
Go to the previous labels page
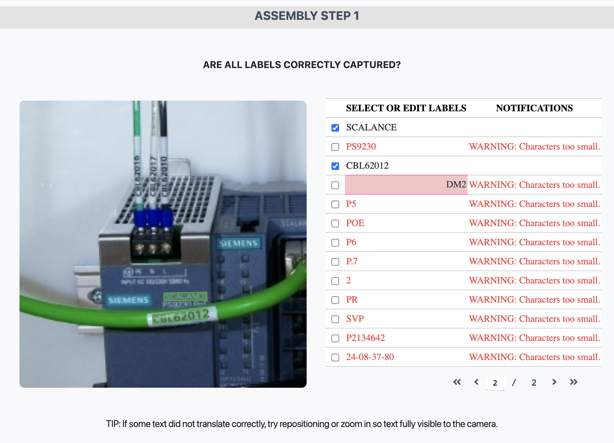tap(476, 382)
